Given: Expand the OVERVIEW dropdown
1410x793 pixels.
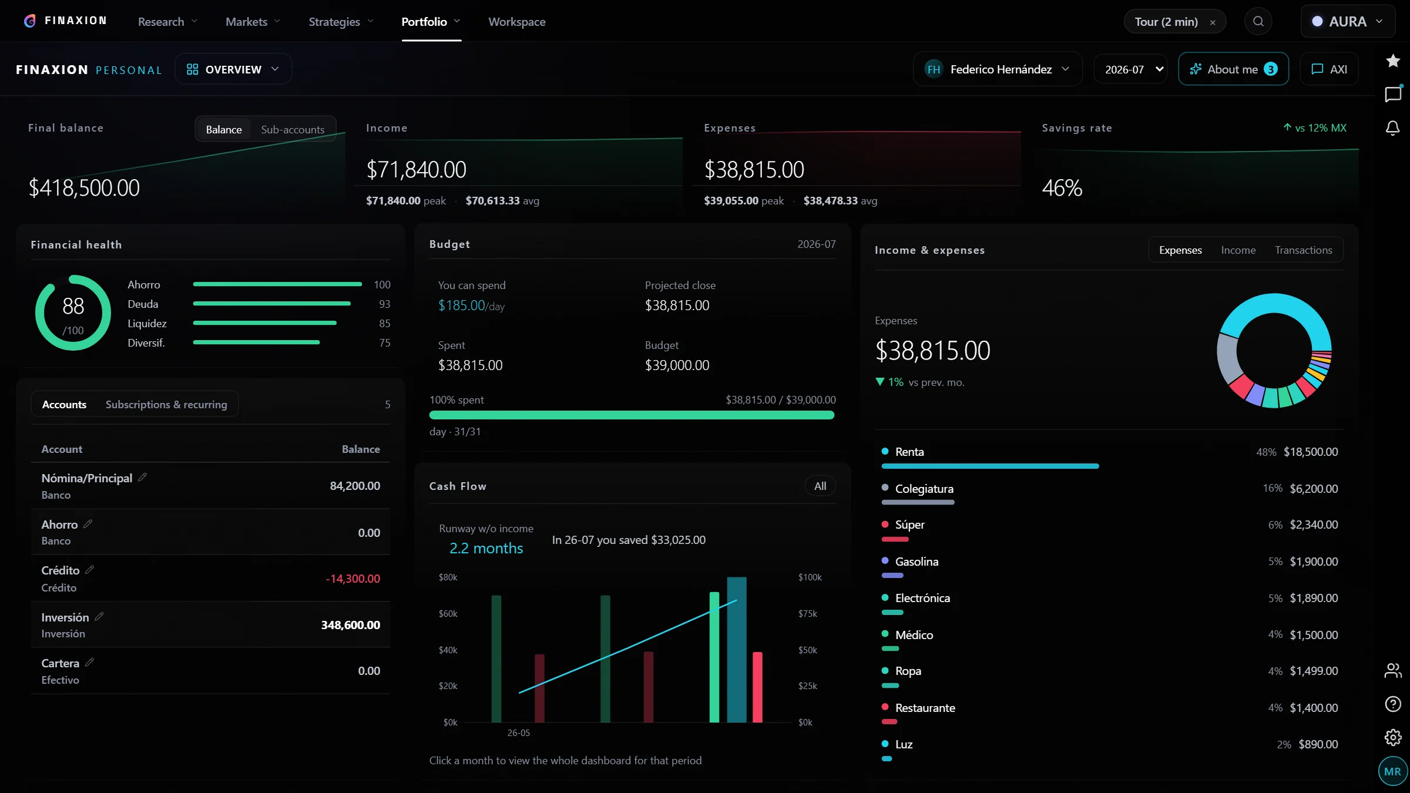Looking at the screenshot, I should coord(233,69).
